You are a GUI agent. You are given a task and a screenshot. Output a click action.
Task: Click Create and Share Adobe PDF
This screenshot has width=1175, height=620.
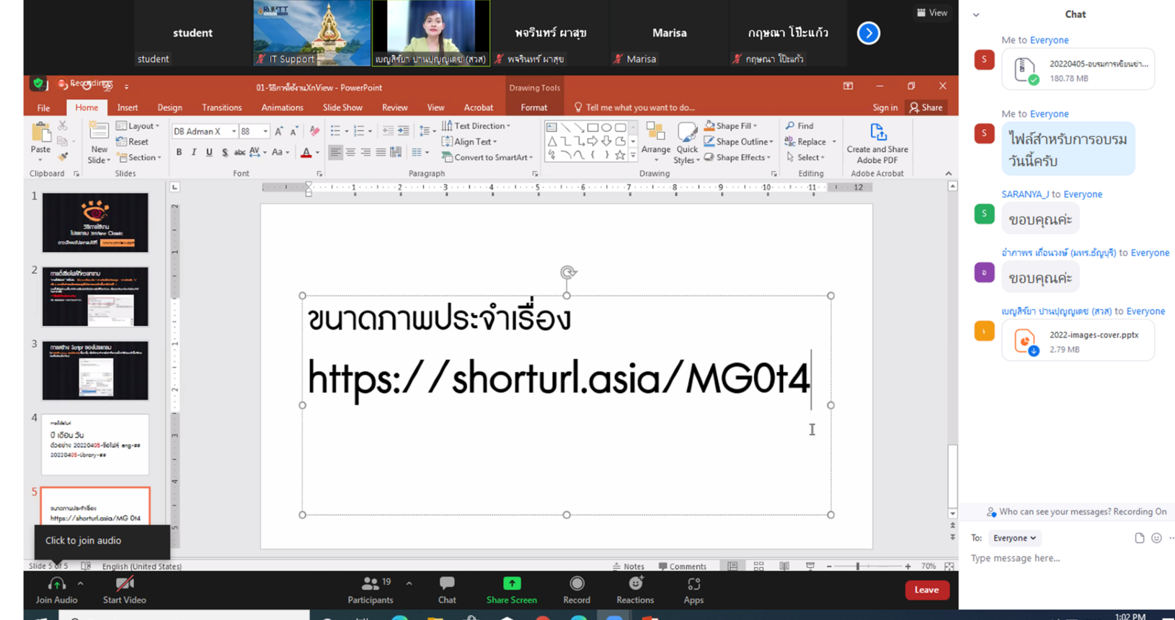tap(877, 143)
